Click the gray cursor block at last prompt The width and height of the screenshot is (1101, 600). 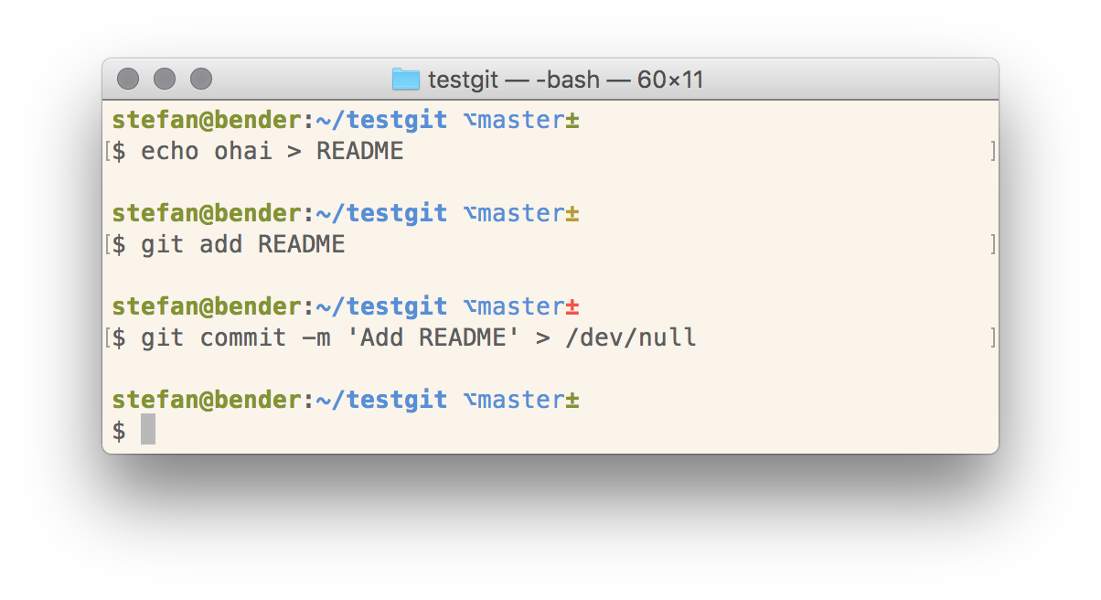pos(148,430)
